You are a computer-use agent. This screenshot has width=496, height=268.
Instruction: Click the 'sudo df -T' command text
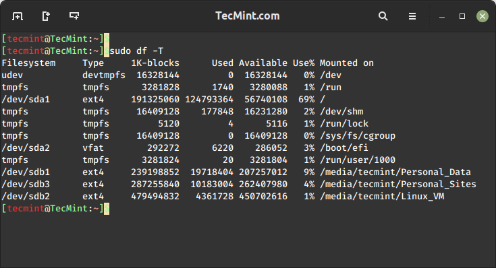pyautogui.click(x=136, y=51)
